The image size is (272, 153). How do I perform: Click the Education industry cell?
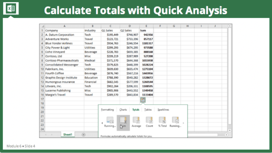coord(92,77)
